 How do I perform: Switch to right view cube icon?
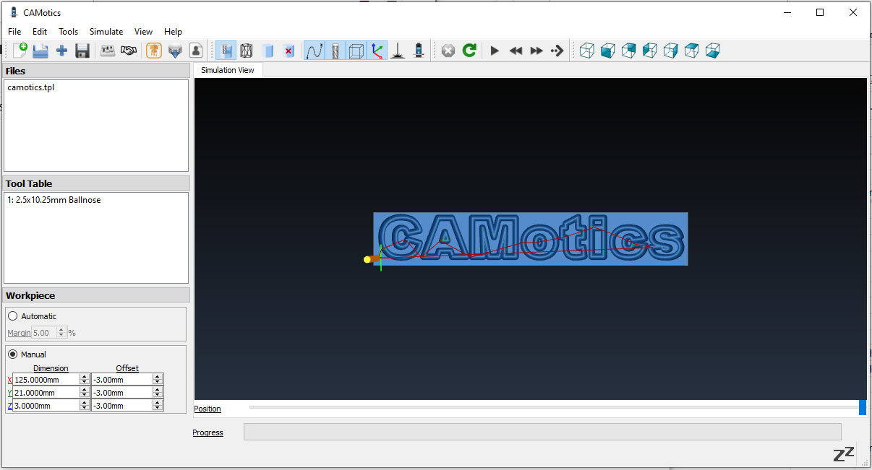point(671,51)
